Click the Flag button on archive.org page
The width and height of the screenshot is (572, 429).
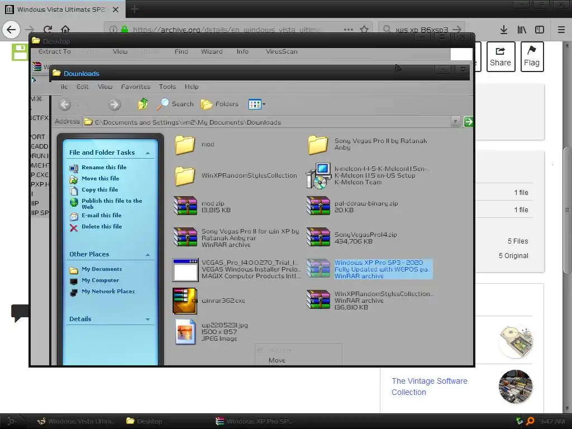coord(532,56)
